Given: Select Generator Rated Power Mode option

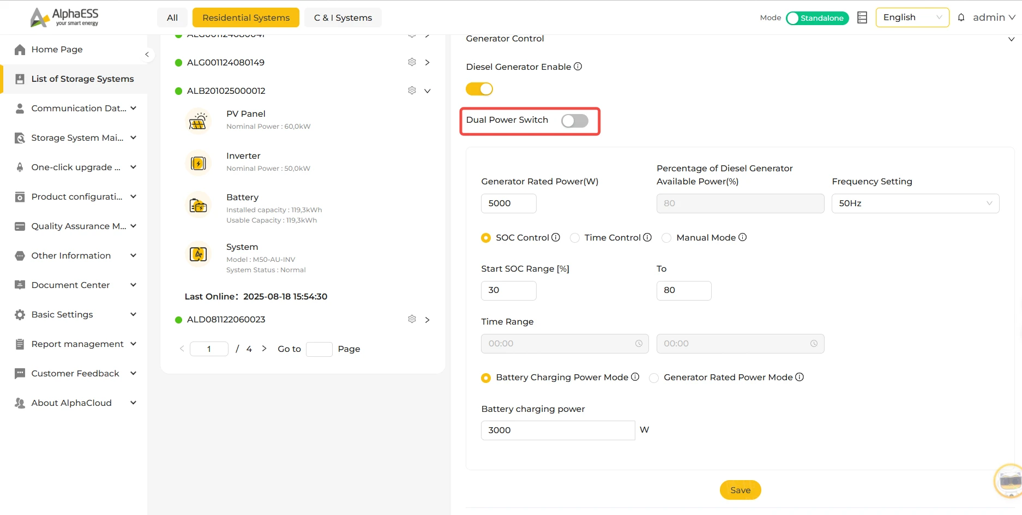Looking at the screenshot, I should (x=654, y=378).
